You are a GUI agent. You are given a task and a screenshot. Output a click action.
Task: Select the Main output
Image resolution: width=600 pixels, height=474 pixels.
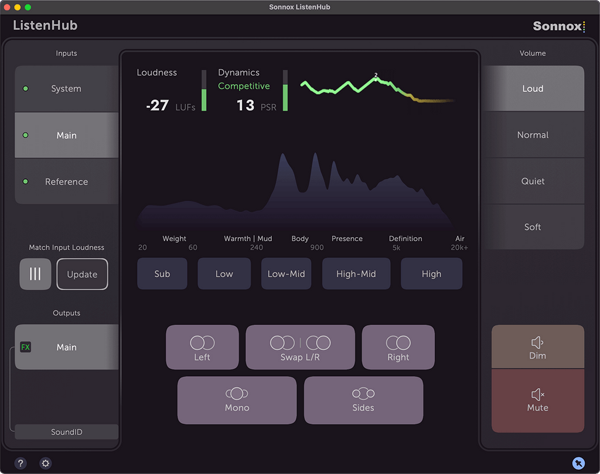tap(67, 347)
